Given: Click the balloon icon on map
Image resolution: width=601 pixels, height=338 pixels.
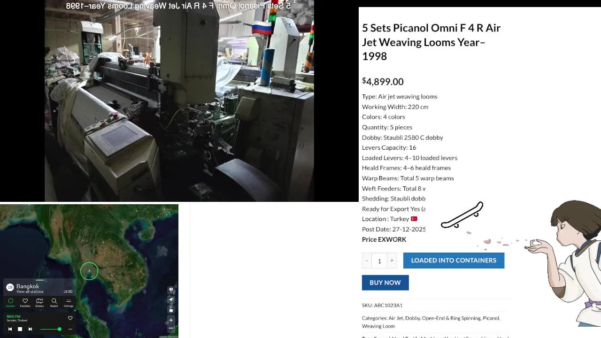Looking at the screenshot, I should pyautogui.click(x=171, y=290).
